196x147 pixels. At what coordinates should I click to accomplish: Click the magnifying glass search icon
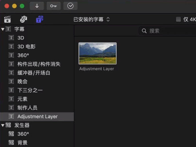[144, 31]
